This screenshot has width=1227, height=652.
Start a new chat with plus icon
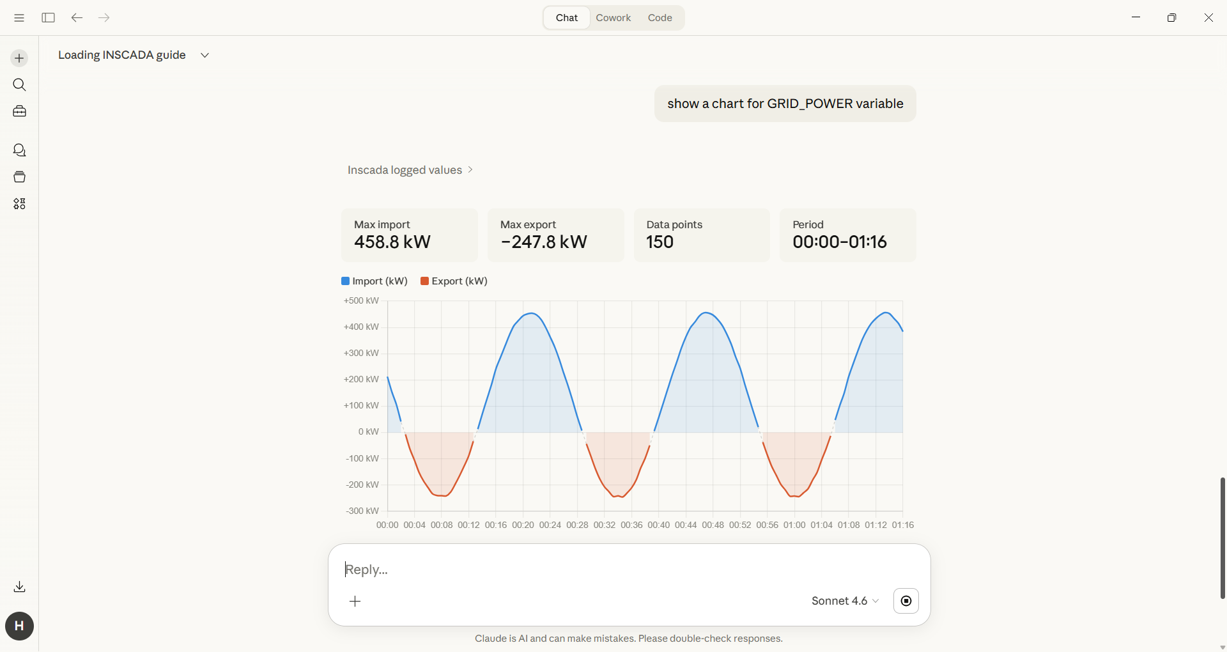(x=19, y=58)
